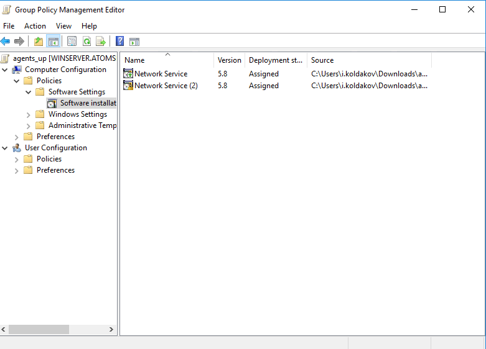Click the green Refresh toolbar icon
The height and width of the screenshot is (349, 486).
pyautogui.click(x=86, y=42)
